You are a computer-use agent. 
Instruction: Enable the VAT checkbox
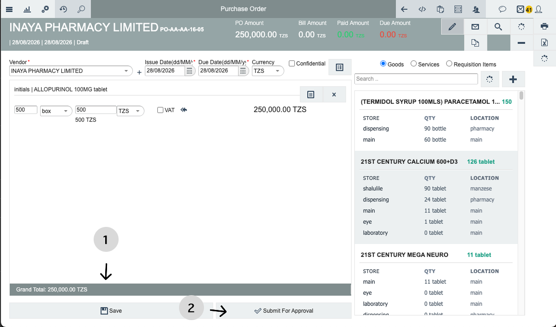(160, 110)
